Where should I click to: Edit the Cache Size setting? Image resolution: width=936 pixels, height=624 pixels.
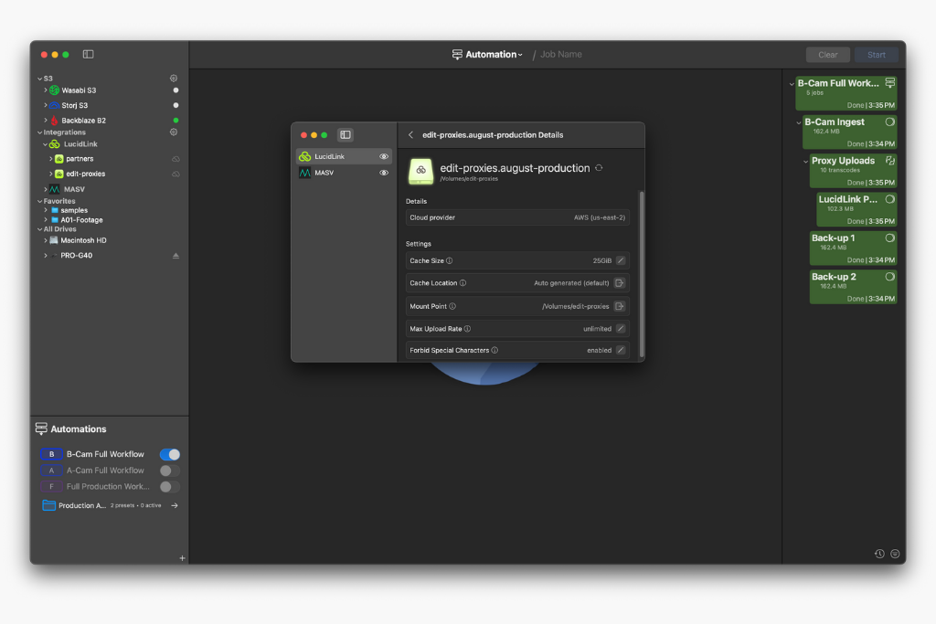[x=621, y=260]
